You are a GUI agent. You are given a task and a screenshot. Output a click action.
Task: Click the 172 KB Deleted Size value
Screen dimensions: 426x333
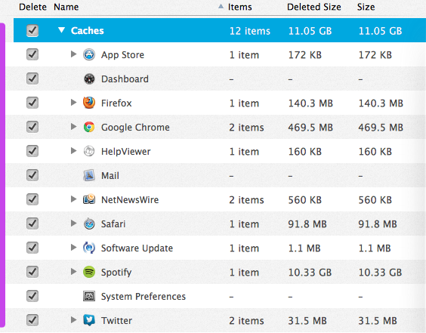pos(305,55)
